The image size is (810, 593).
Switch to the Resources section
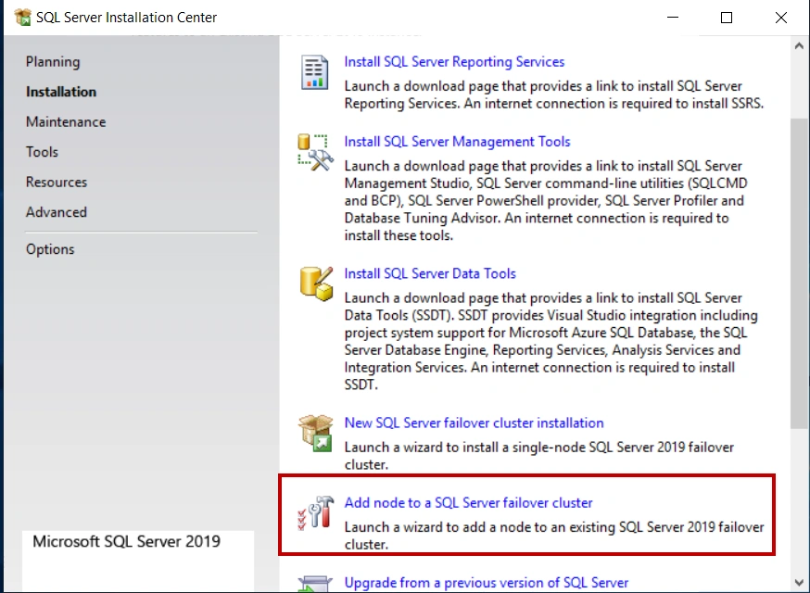57,182
